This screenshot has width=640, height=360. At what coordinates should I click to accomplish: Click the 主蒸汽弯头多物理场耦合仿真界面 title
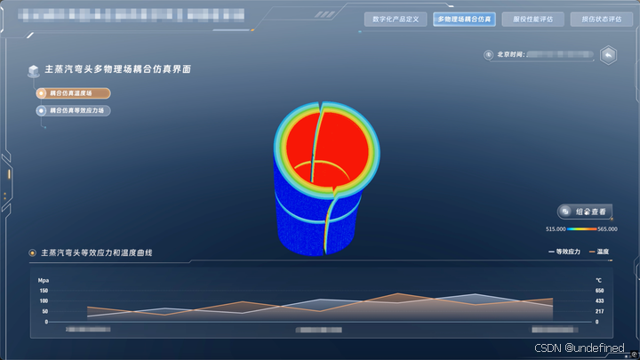[117, 69]
